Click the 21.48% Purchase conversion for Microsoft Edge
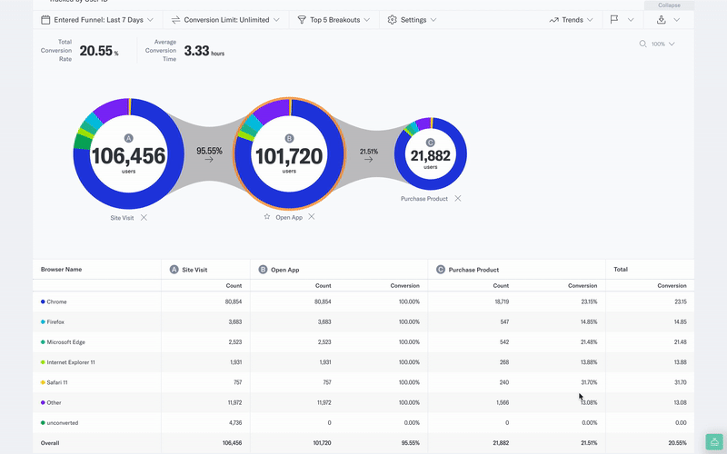This screenshot has width=727, height=454. (589, 342)
